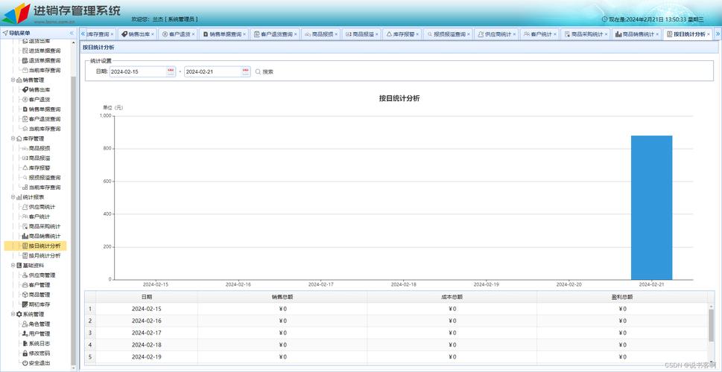This screenshot has width=722, height=372.
Task: Click the 商品报损 icon in the sidebar tree
Action: point(25,148)
